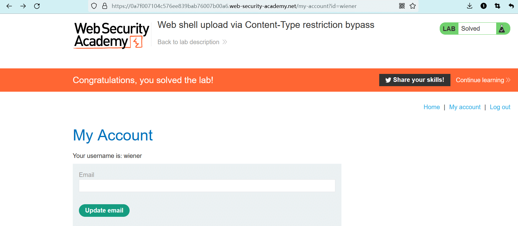The image size is (518, 226).
Task: Reload the page with refresh icon
Action: [x=37, y=6]
